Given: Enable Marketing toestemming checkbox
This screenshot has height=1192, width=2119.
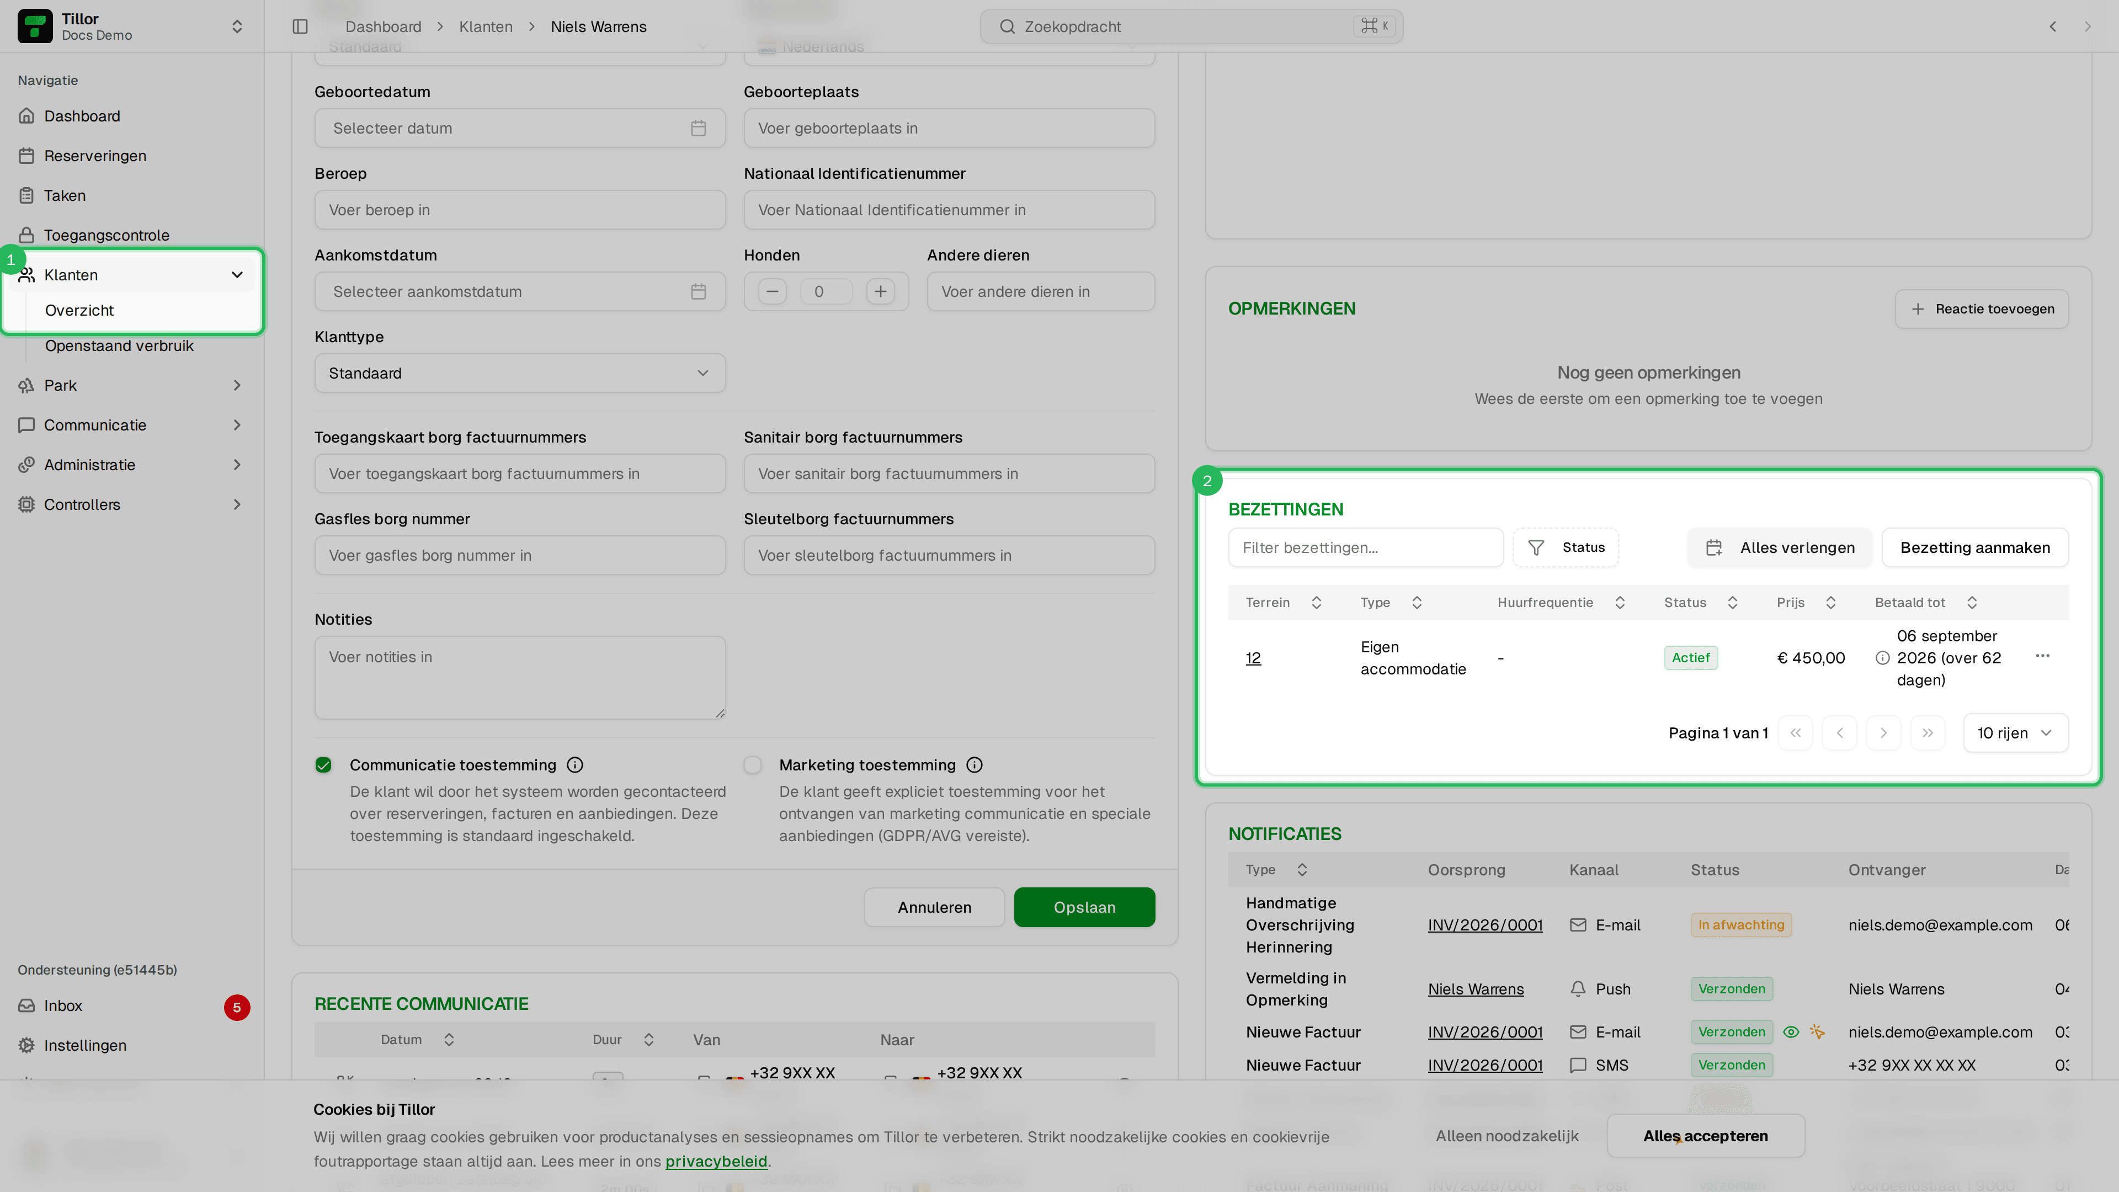Looking at the screenshot, I should [753, 765].
